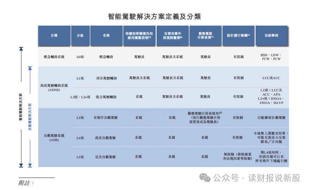The height and width of the screenshot is (190, 310).
Task: Click the 動態駕駛任務後援用戶 cell
Action: click(x=205, y=118)
